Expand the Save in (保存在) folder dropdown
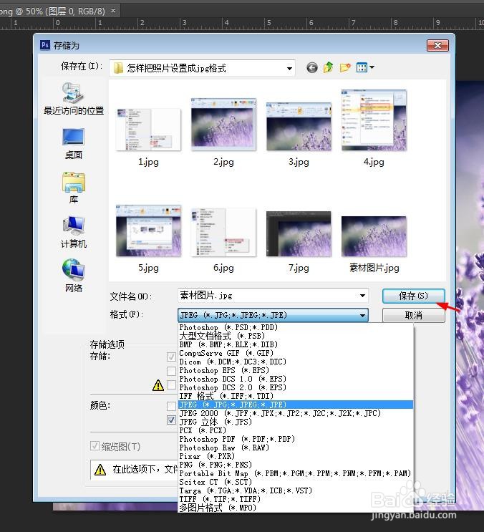This screenshot has width=484, height=532. [289, 68]
